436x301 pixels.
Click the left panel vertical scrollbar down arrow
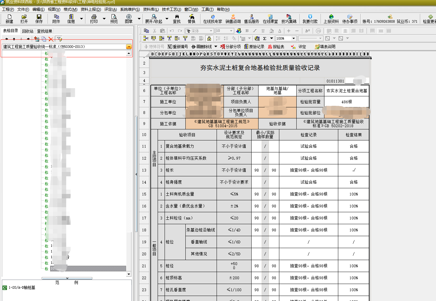pos(129,274)
